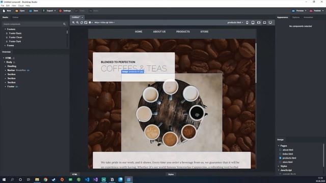Open the products.html page dropdown
Screen dimensions: 326x183
click(235, 22)
